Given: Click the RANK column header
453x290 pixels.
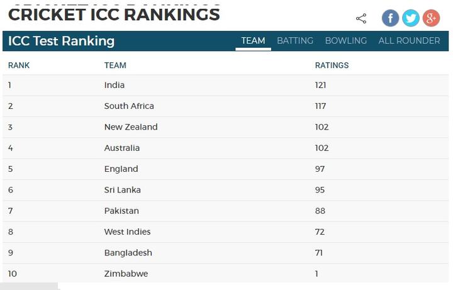Looking at the screenshot, I should pos(19,65).
